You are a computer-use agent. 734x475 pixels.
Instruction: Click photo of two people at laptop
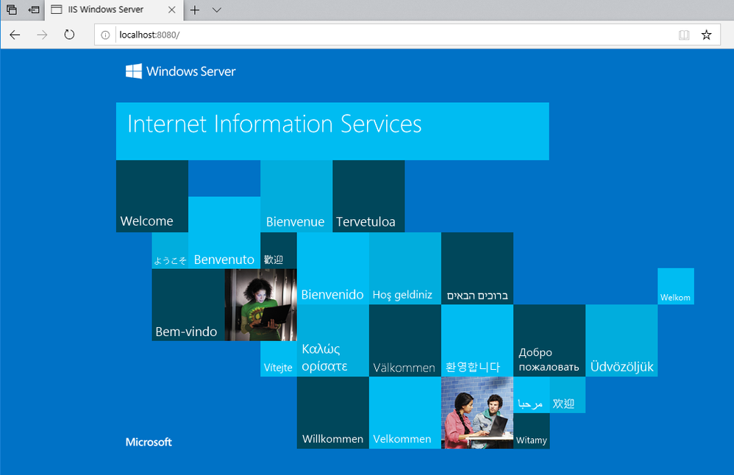coord(477,413)
